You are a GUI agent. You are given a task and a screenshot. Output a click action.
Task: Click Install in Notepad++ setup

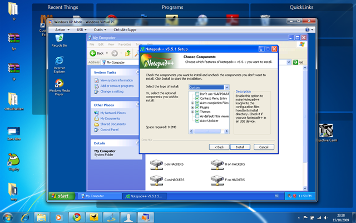(x=240, y=147)
